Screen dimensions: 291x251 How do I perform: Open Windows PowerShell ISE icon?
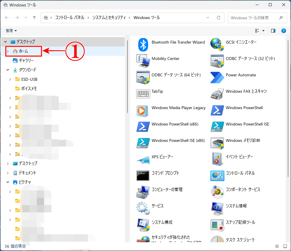coord(217,126)
